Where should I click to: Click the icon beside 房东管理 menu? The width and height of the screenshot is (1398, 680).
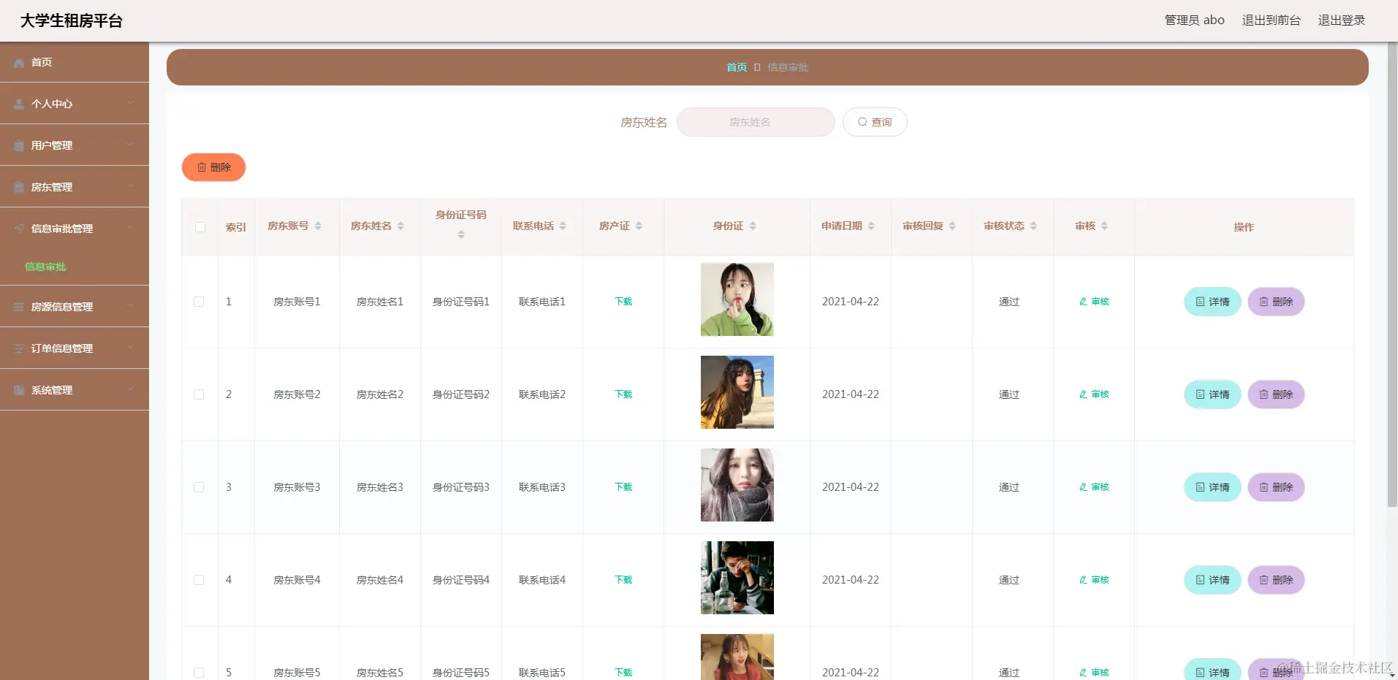(x=19, y=188)
